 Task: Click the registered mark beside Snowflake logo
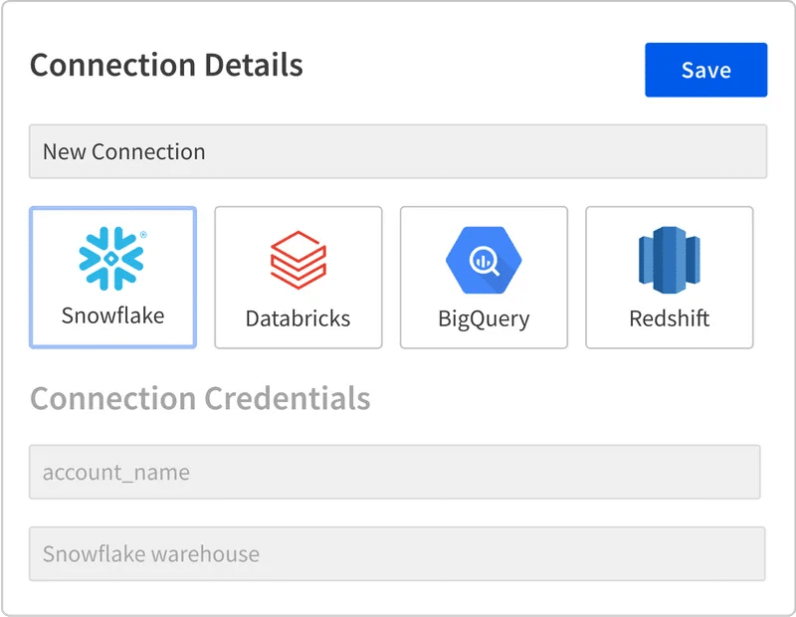(x=143, y=235)
